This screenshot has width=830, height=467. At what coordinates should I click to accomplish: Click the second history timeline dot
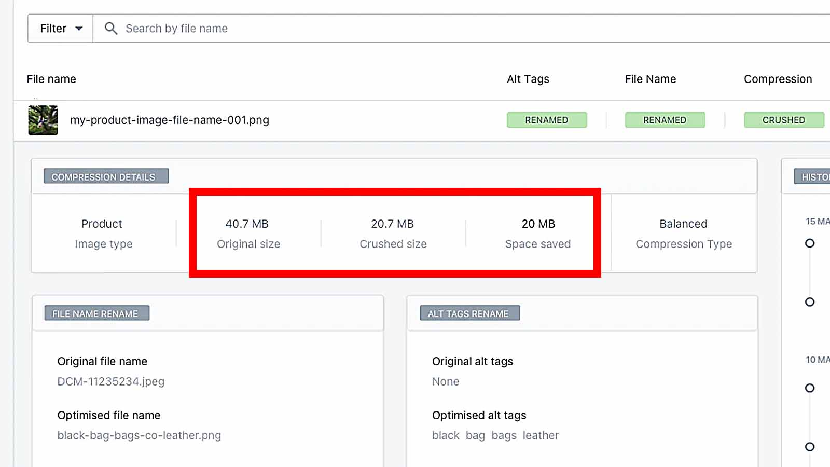810,301
